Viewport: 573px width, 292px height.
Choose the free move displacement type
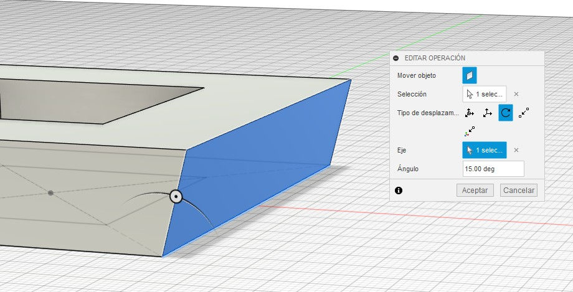point(470,113)
